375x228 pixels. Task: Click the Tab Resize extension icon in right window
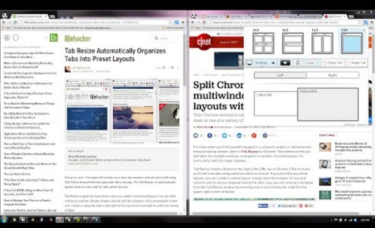pos(366,22)
